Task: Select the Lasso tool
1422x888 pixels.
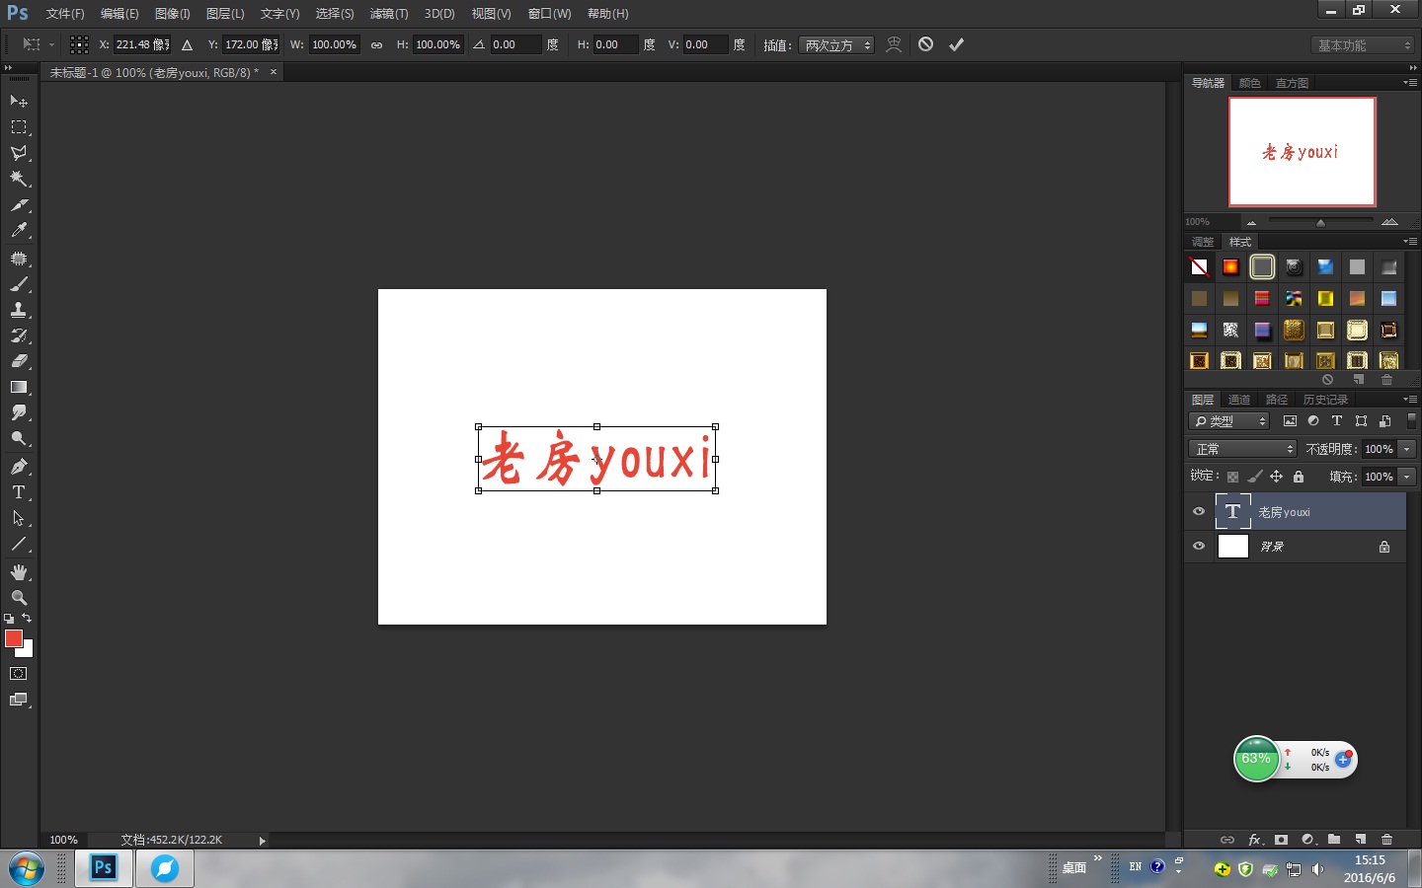Action: (18, 153)
